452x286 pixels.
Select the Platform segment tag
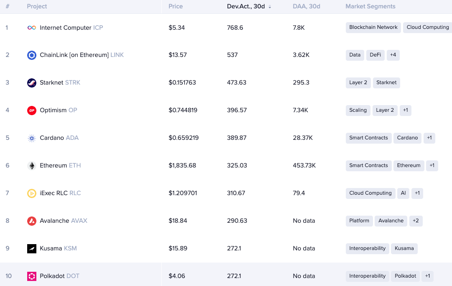click(359, 221)
